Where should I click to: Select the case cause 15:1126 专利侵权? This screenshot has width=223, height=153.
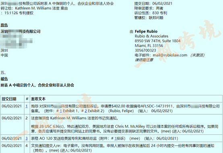[19, 13]
